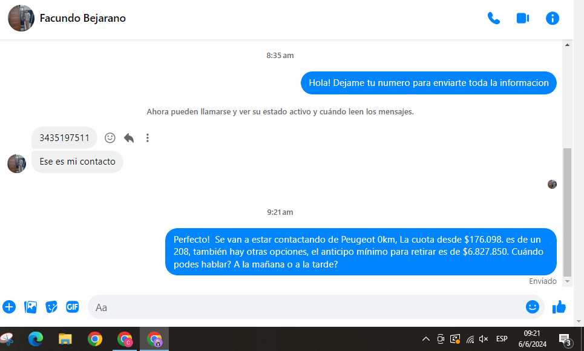Click the chat scrollbar down arrow
Screen dimensions: 584x351
point(567,281)
